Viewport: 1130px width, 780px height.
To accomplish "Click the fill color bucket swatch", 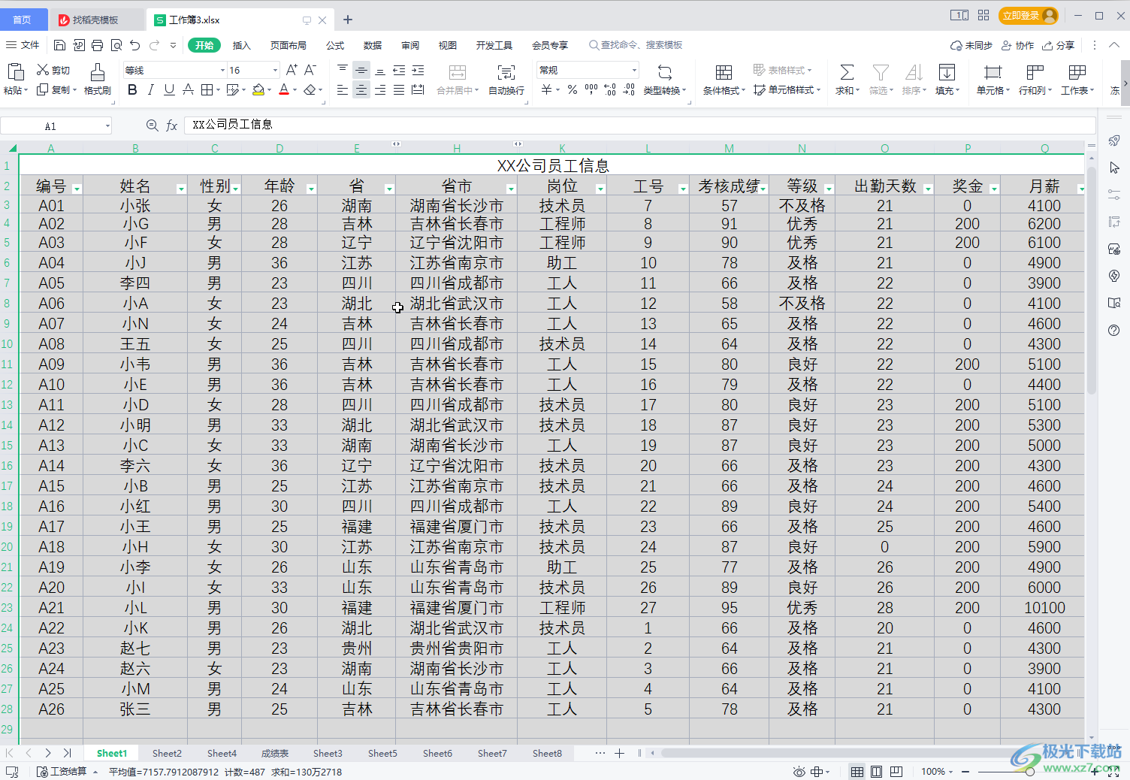I will (x=258, y=90).
